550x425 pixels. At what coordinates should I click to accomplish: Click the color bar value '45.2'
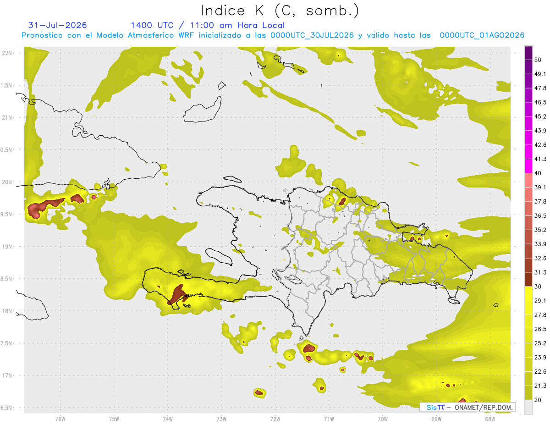[540, 116]
